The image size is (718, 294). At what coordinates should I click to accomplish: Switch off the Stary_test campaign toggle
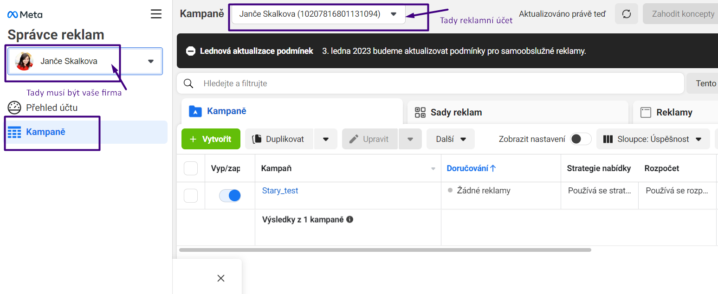pos(230,196)
